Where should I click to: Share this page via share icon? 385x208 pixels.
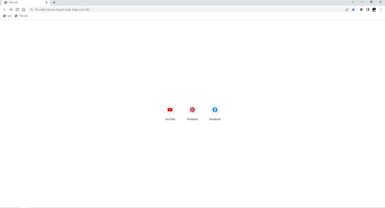[x=347, y=9]
